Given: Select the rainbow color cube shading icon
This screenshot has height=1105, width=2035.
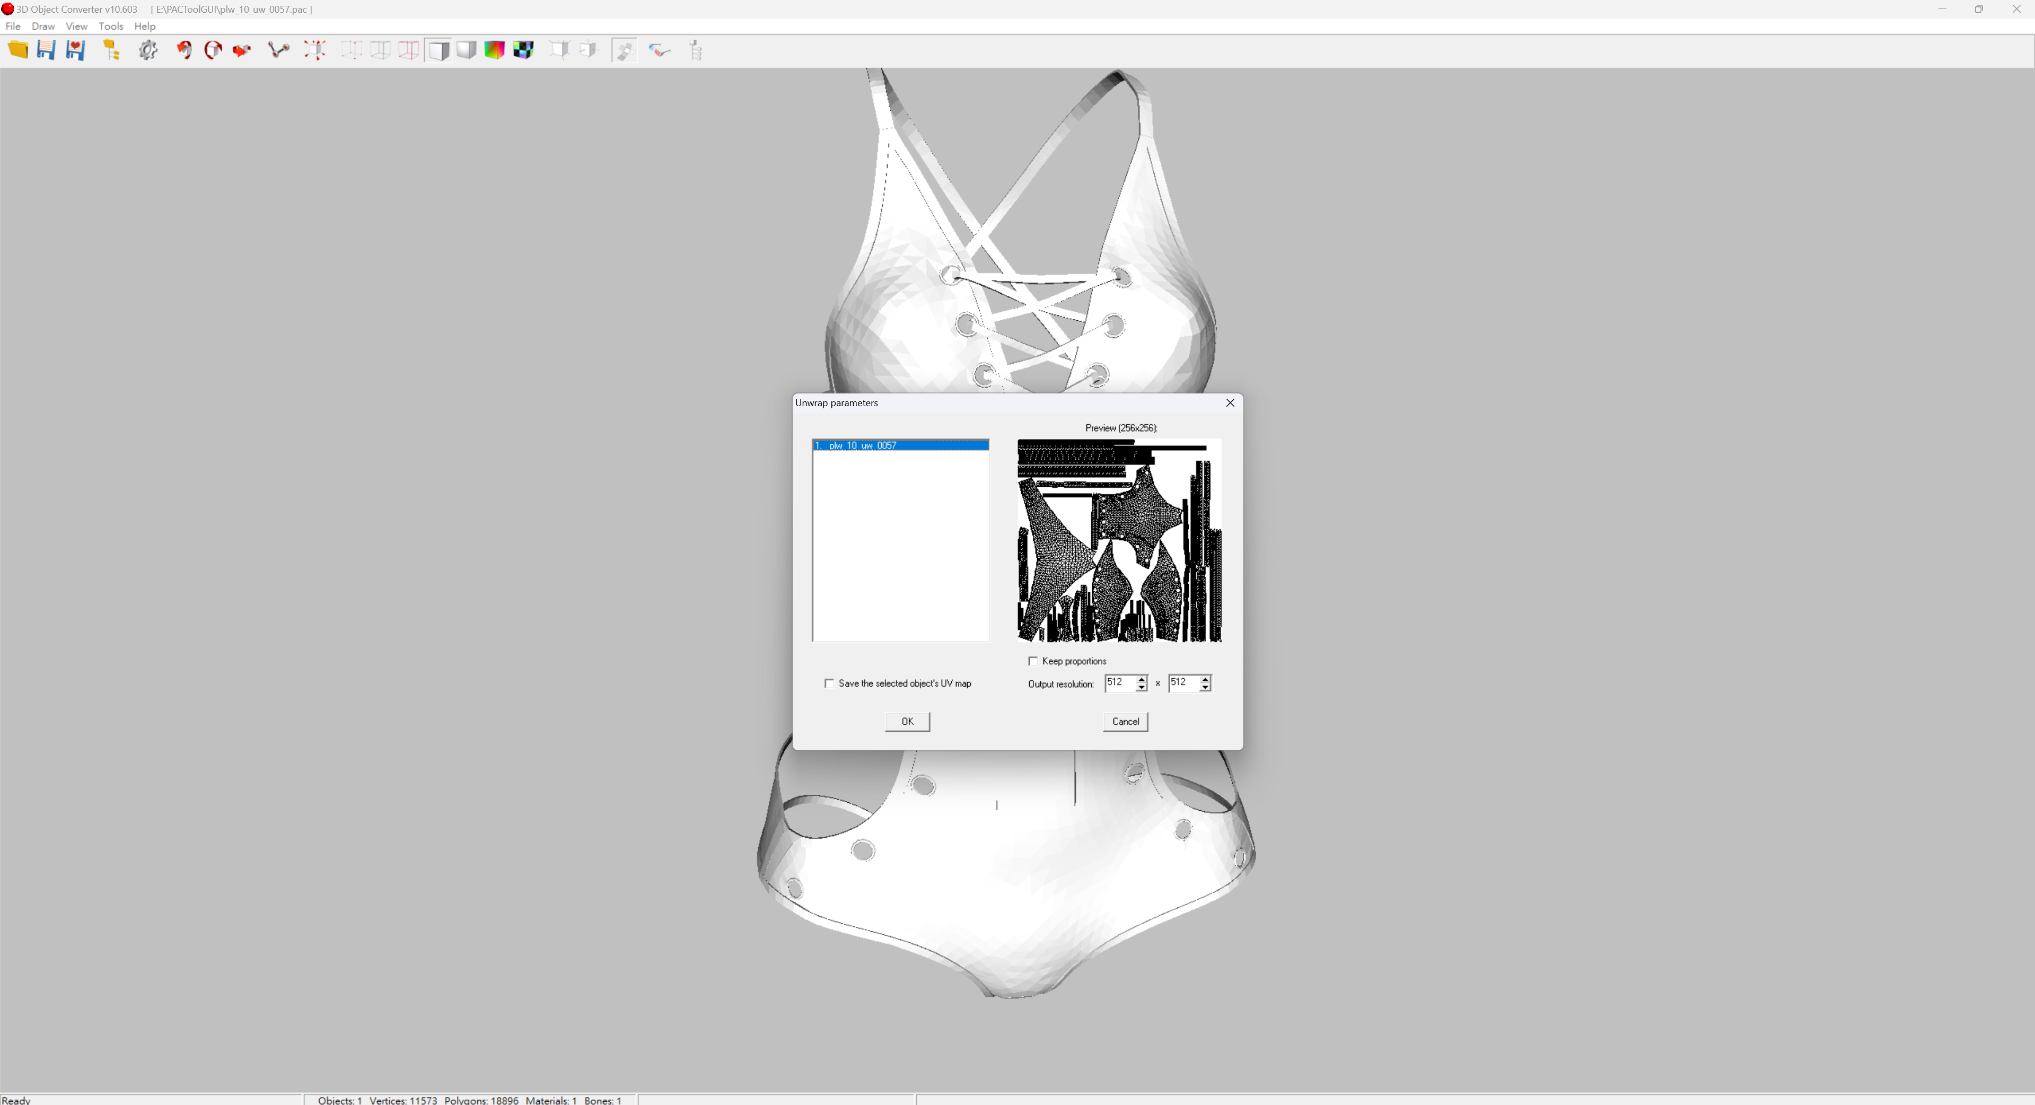Looking at the screenshot, I should (495, 50).
